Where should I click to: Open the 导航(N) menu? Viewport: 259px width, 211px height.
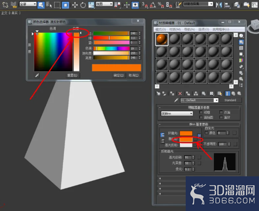click(x=190, y=29)
